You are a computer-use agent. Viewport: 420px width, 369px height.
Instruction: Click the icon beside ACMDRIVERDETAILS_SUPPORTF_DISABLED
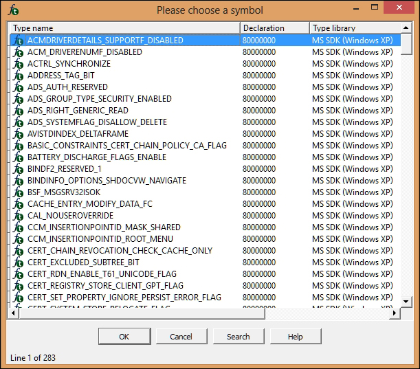[19, 41]
